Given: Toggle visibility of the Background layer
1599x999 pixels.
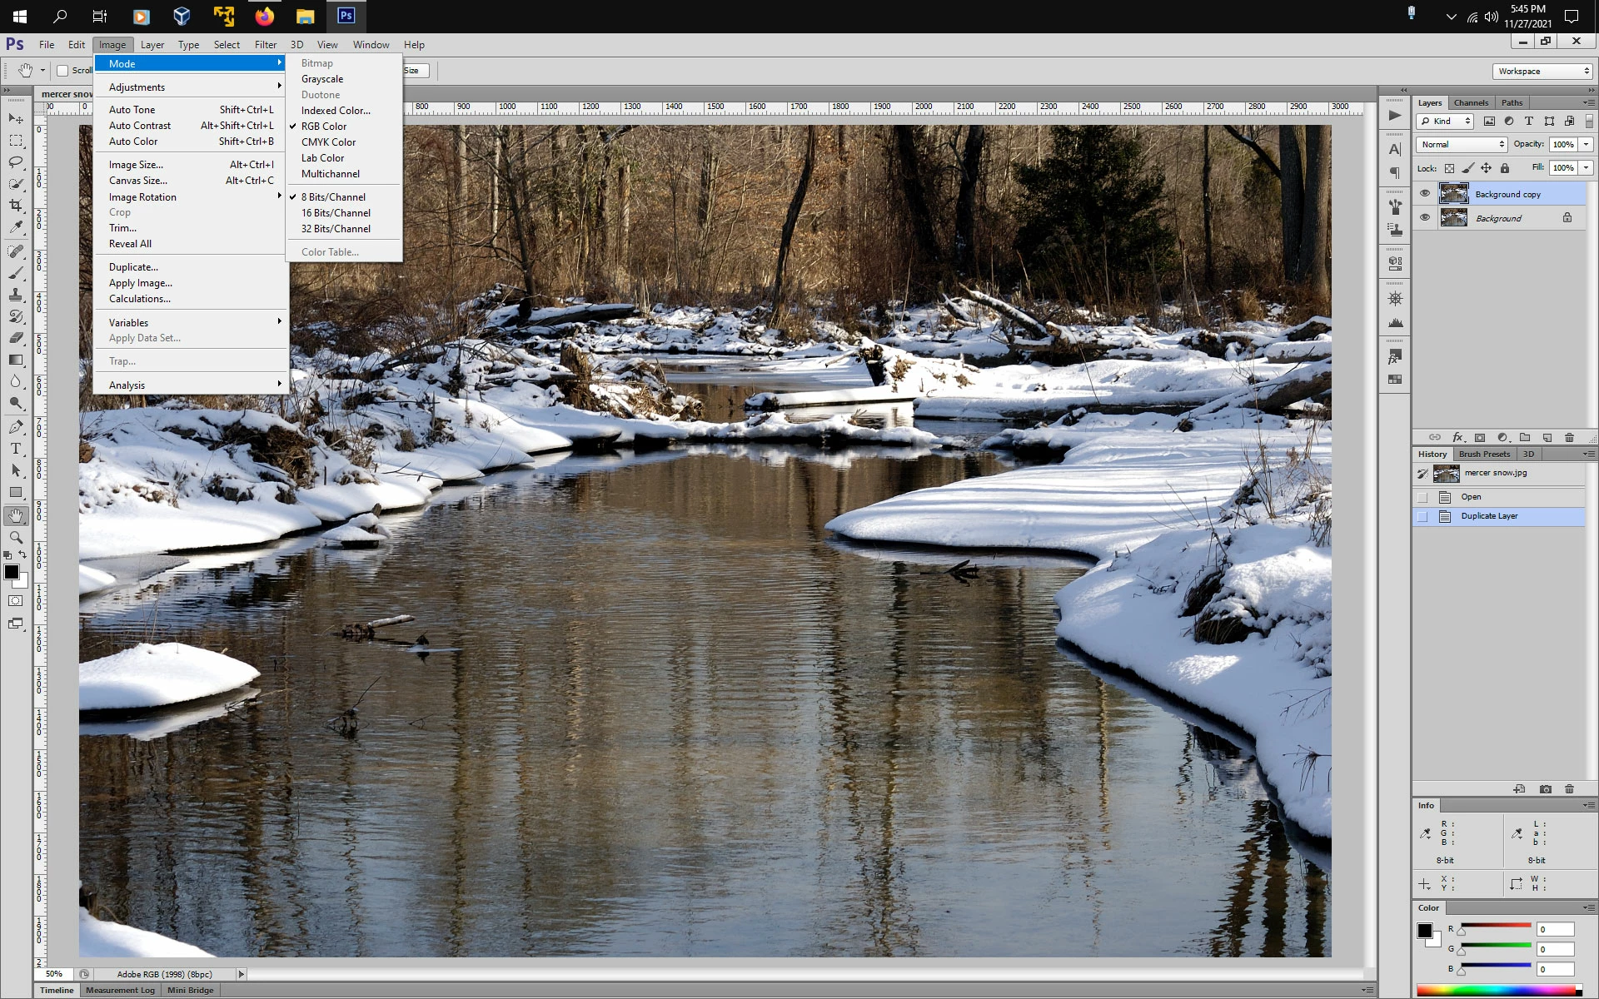Looking at the screenshot, I should click(x=1425, y=217).
